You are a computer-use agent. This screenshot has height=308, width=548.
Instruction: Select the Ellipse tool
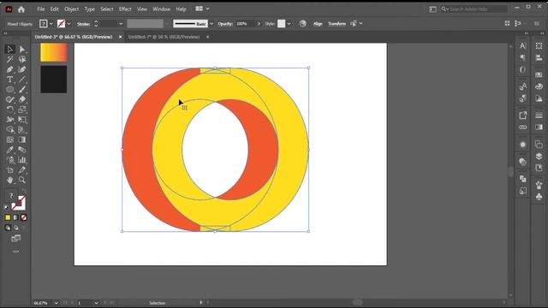pos(9,90)
